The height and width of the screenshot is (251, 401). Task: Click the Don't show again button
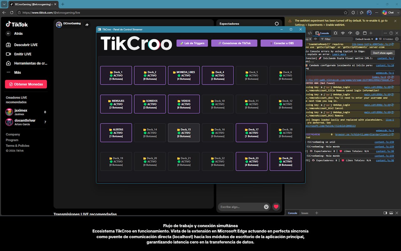tap(383, 53)
